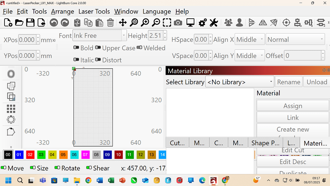Image resolution: width=330 pixels, height=186 pixels.
Task: Toggle Bold text formatting
Action: coord(76,48)
